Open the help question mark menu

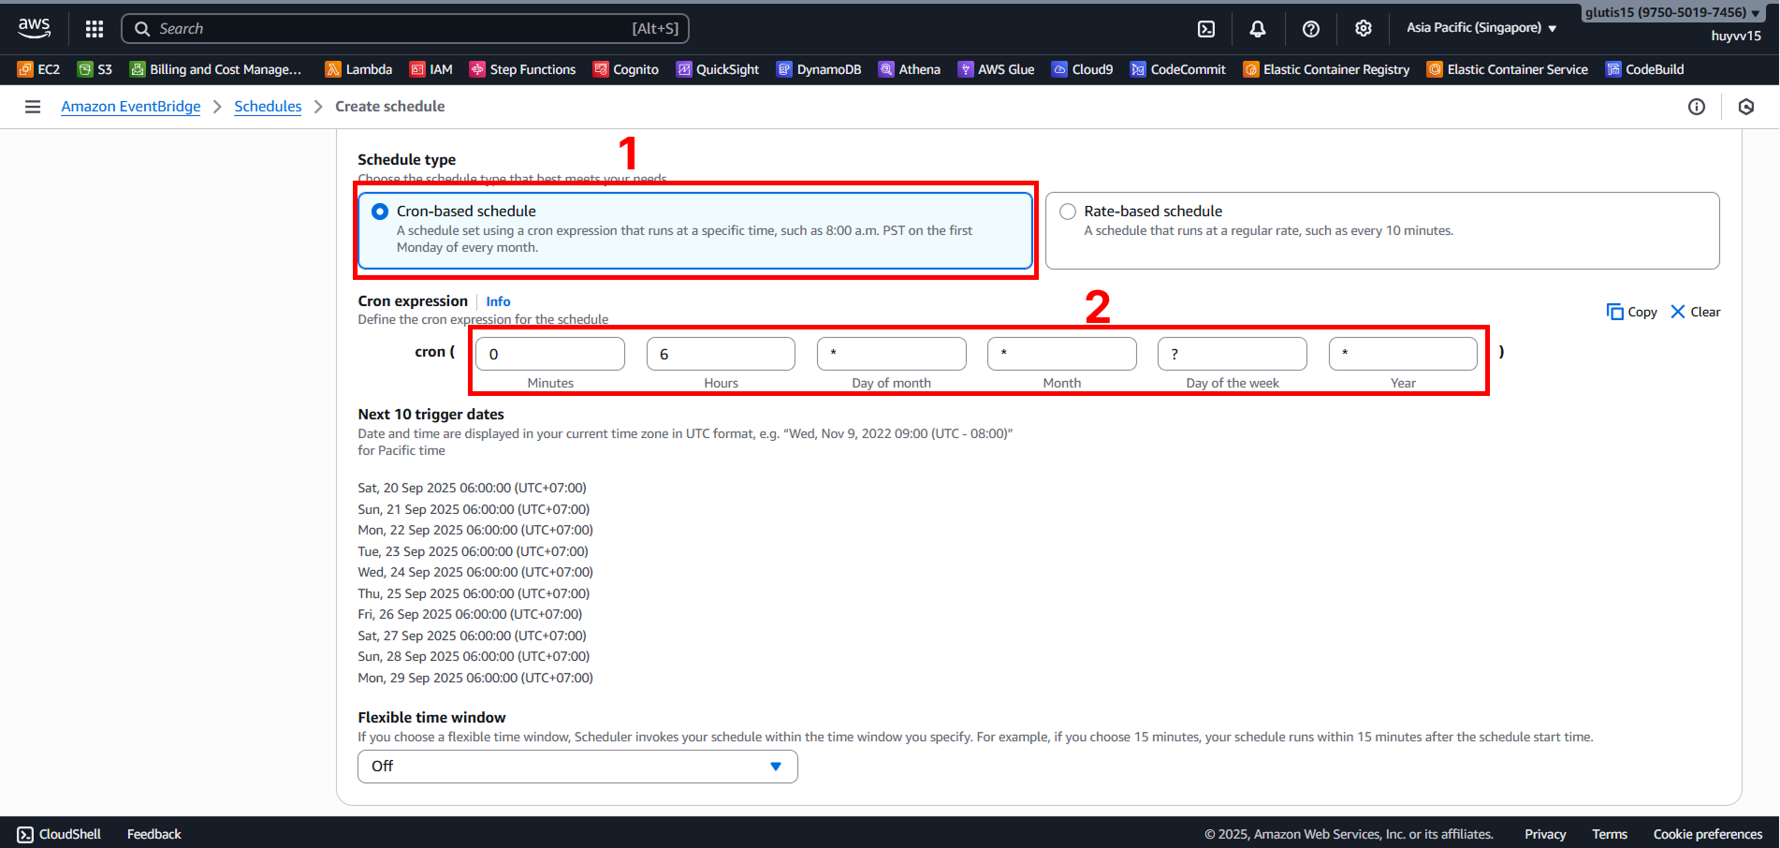click(x=1311, y=29)
